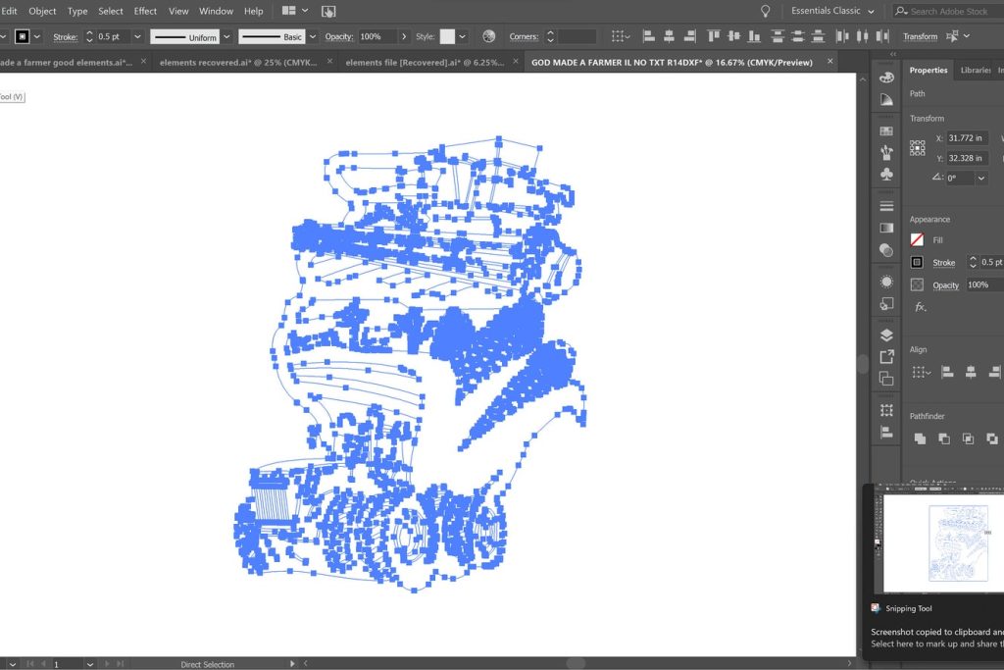Click the Fill color swatch in Appearance

[x=917, y=239]
